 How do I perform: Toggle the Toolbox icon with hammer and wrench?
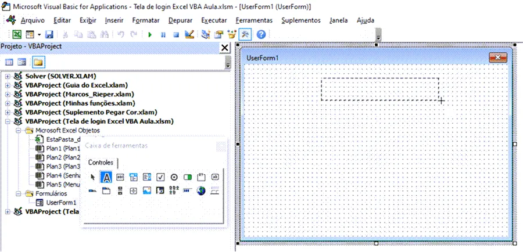245,34
